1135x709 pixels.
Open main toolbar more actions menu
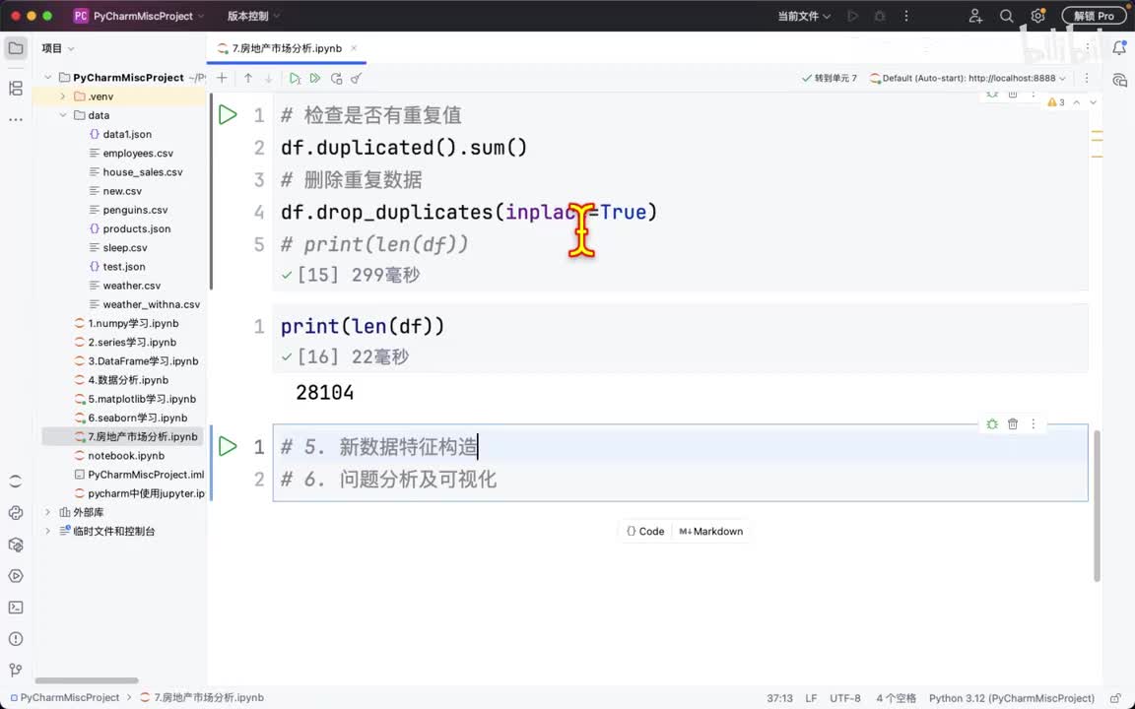point(906,16)
